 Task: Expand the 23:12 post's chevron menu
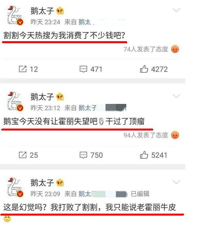pos(176,96)
